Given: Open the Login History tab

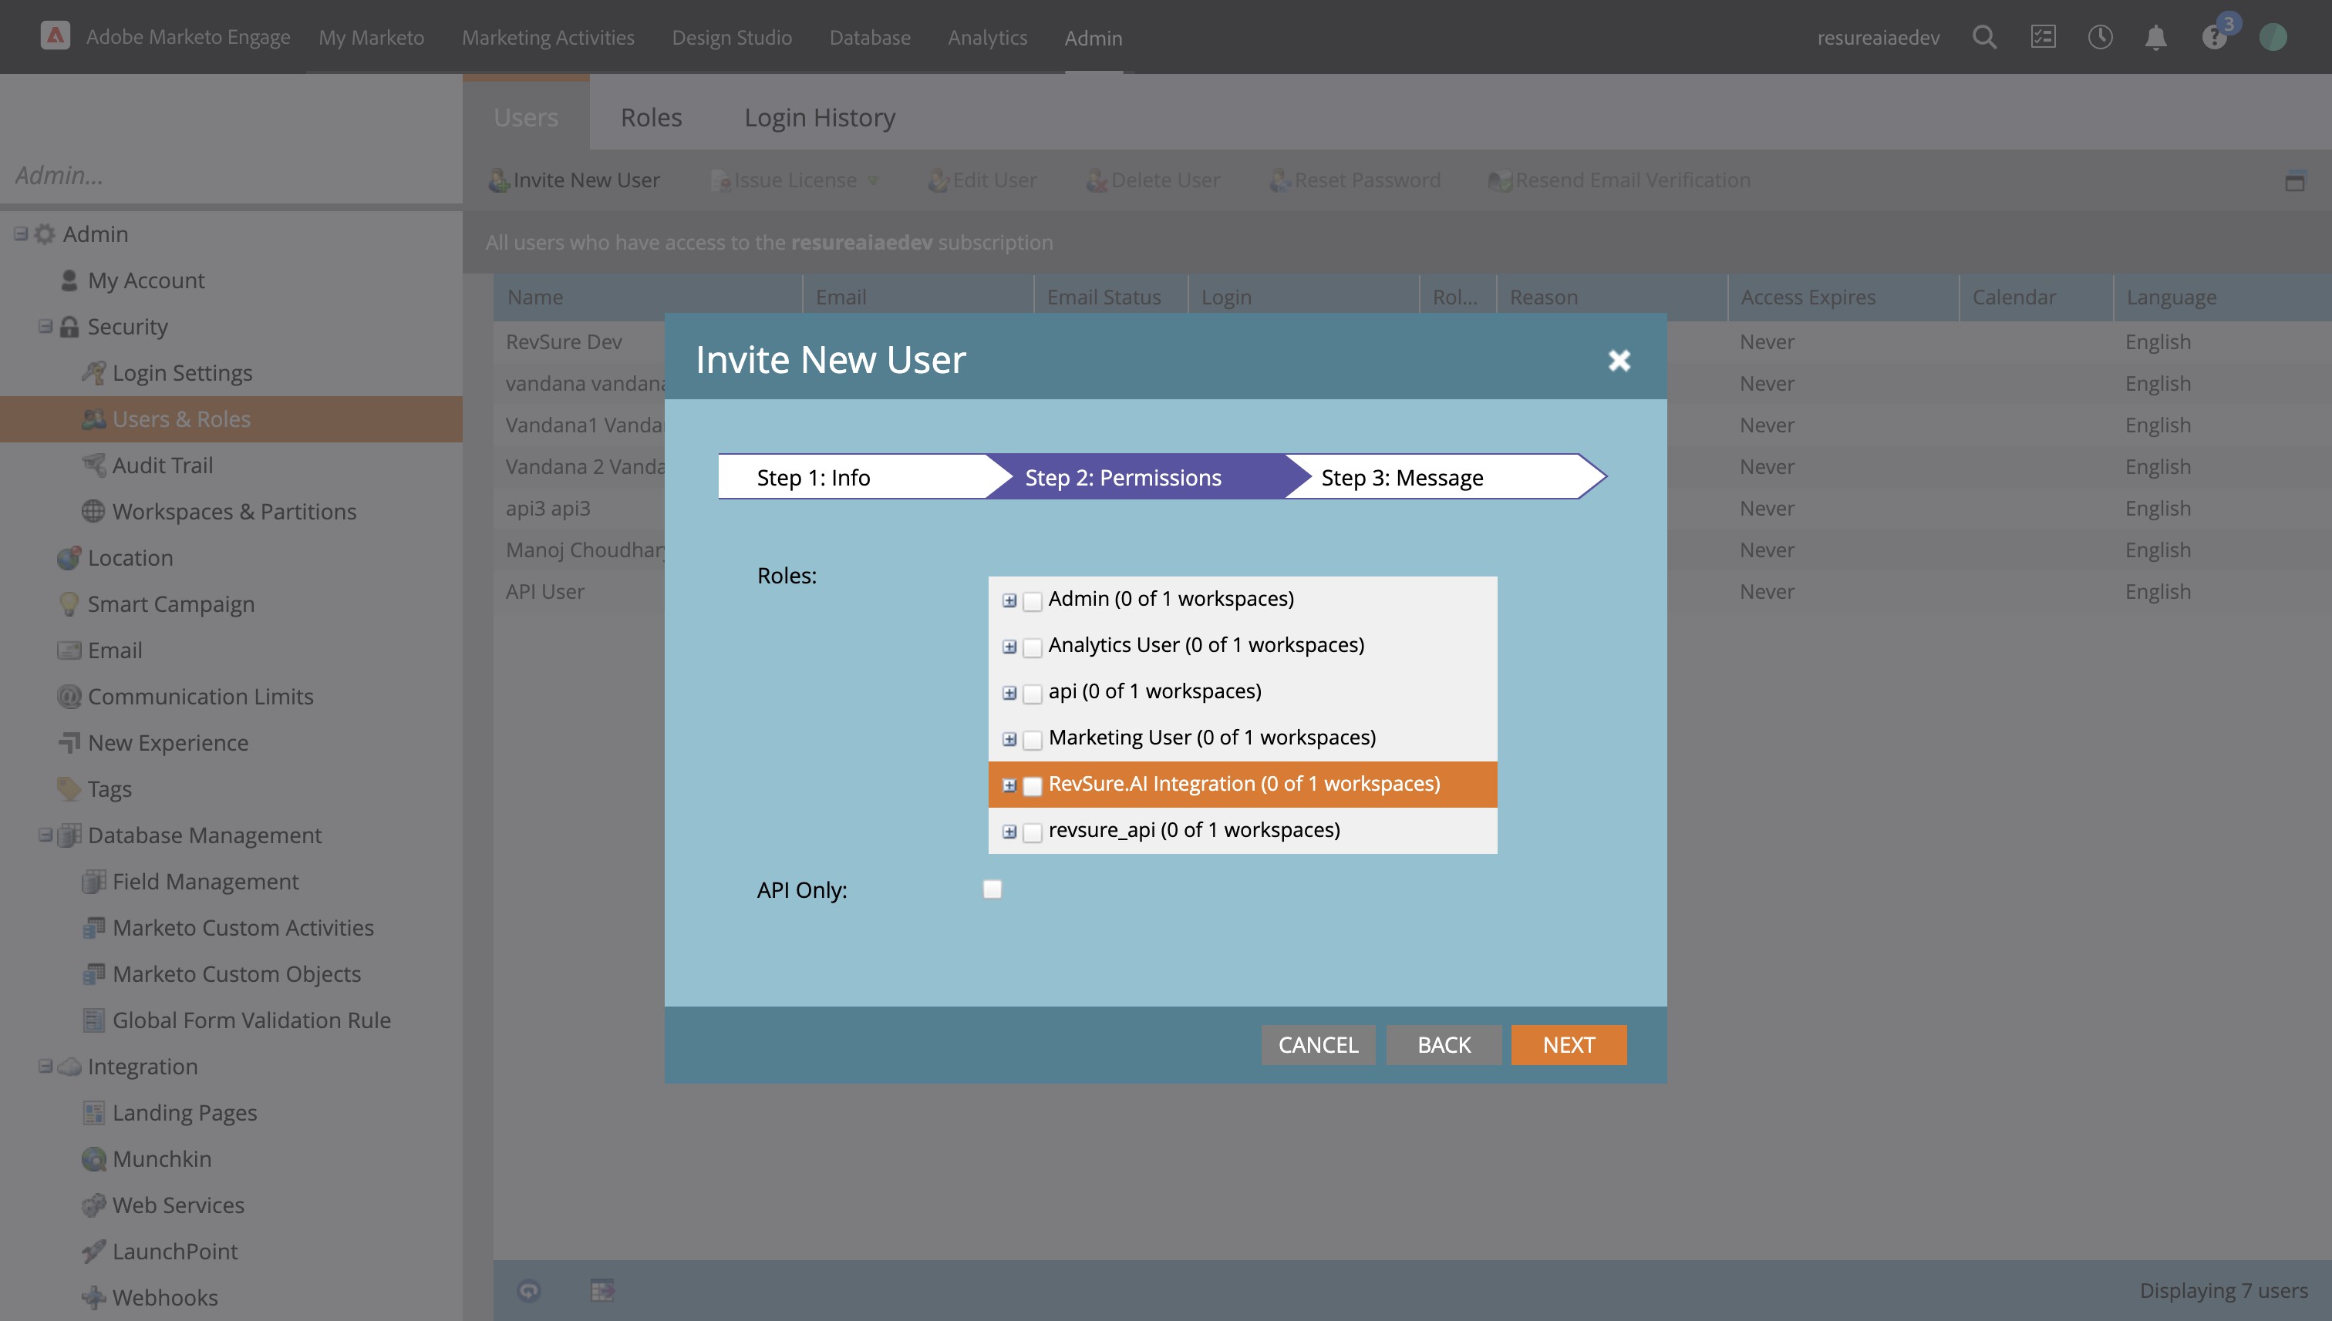Looking at the screenshot, I should pos(819,118).
